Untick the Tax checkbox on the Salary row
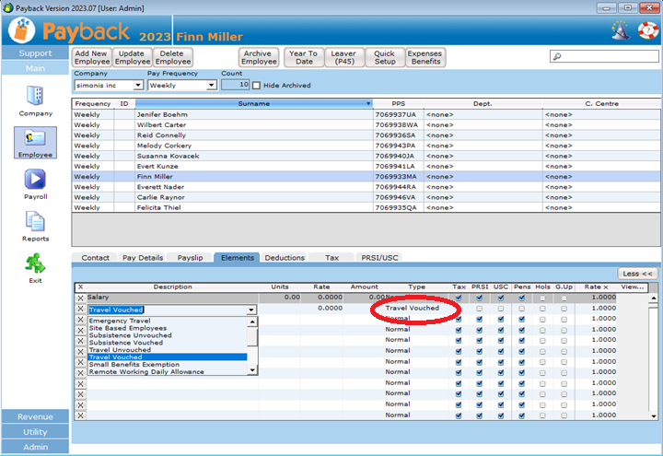663x456 pixels. [459, 298]
